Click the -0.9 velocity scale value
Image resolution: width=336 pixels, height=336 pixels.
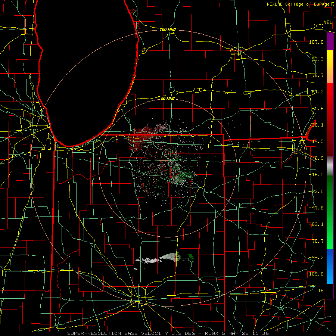318,158
